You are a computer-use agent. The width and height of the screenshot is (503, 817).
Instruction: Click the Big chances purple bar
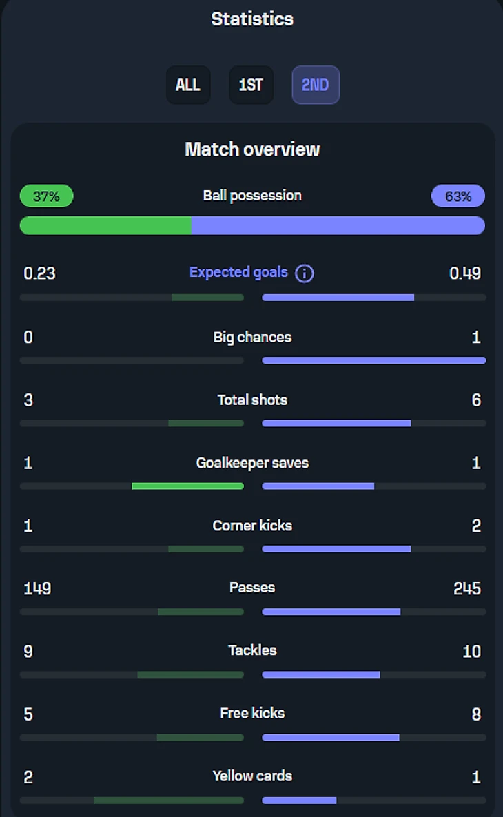tap(374, 360)
